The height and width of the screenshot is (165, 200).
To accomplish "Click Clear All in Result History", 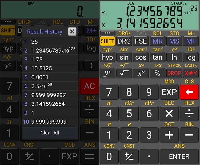I will 50,133.
